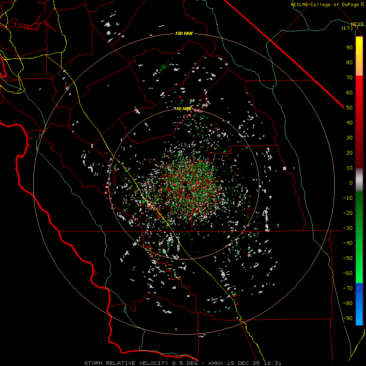Select the -50 value on the velocity scale
Screen dimensions: 366x366
click(x=348, y=258)
